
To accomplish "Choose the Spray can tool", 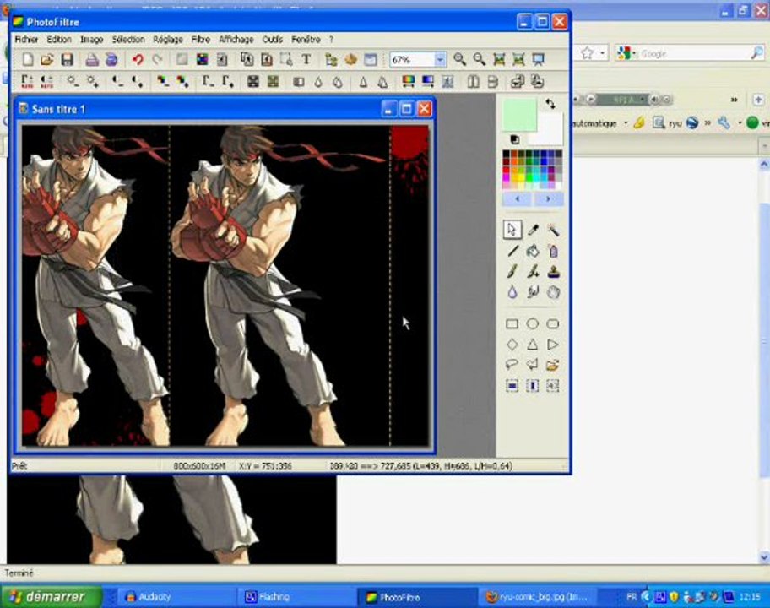I will pyautogui.click(x=554, y=251).
